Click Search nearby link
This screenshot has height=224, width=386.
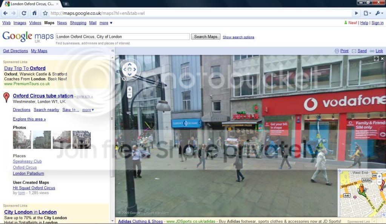pyautogui.click(x=46, y=110)
